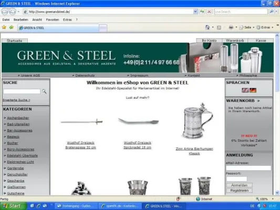Click the Internet Explorer quick launch icon

38,206
